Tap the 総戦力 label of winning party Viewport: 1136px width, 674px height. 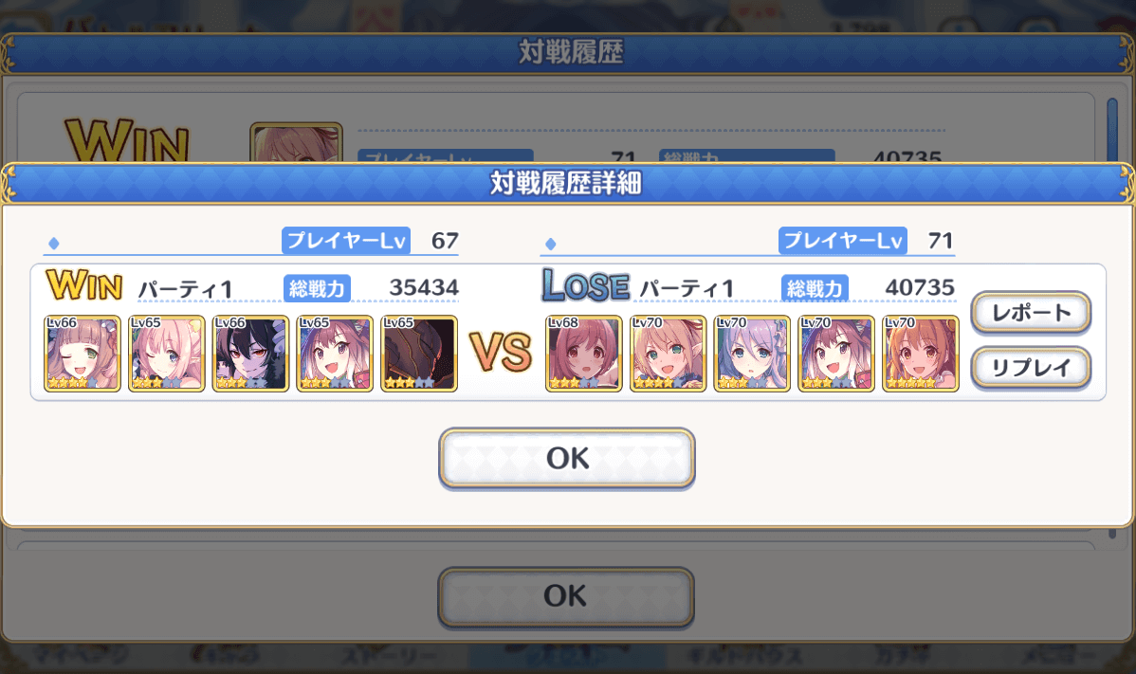[317, 288]
